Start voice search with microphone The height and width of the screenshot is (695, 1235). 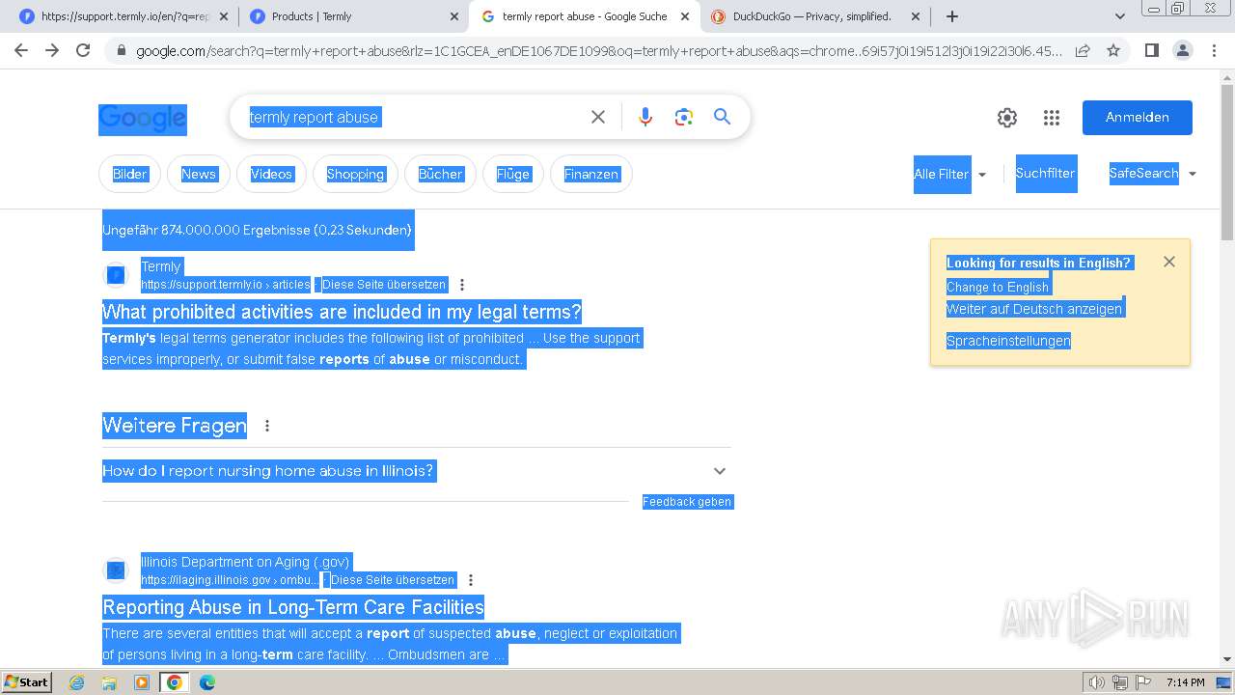tap(645, 117)
